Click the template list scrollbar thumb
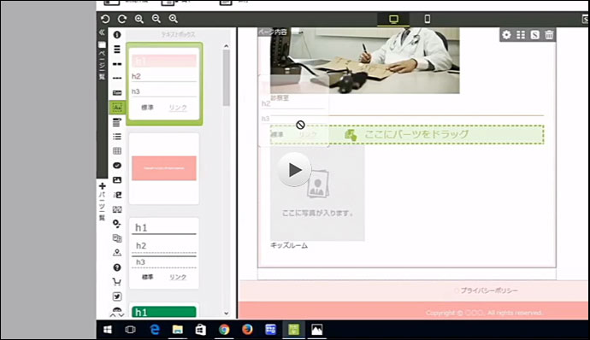This screenshot has width=590, height=340. pos(226,78)
